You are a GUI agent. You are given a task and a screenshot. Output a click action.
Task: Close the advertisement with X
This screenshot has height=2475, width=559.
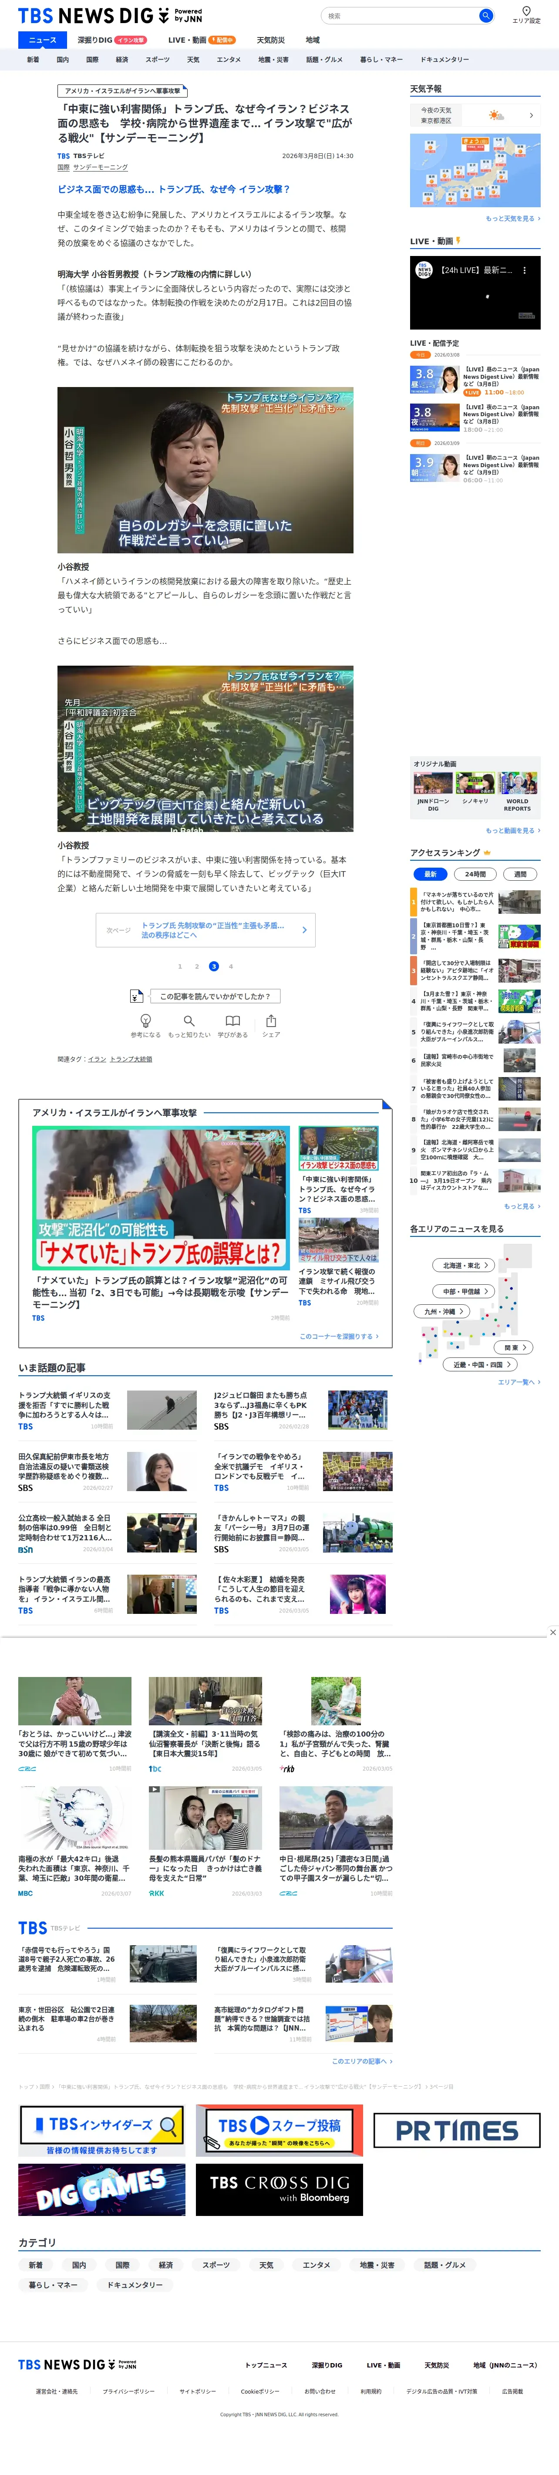[x=552, y=1633]
